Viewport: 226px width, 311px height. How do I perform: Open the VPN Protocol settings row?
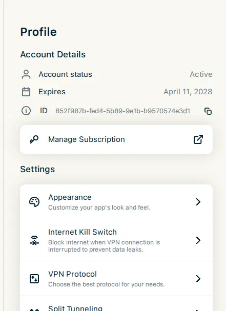[116, 279]
